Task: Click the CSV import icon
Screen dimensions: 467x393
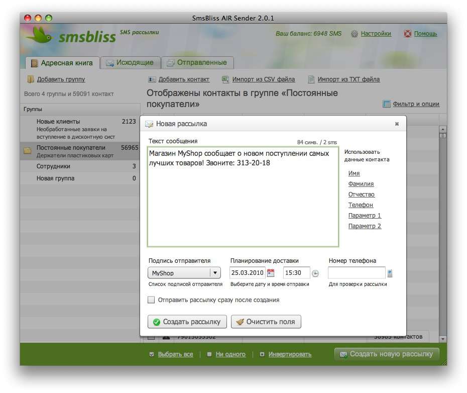Action: (225, 79)
